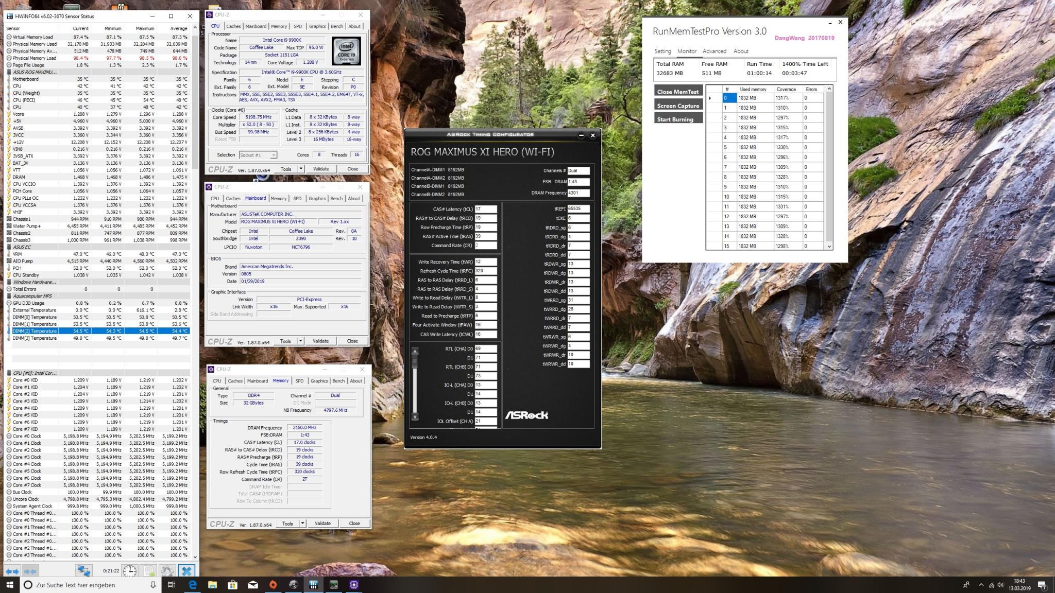The width and height of the screenshot is (1055, 593).
Task: Show hidden tray icons chevron
Action: tap(981, 585)
